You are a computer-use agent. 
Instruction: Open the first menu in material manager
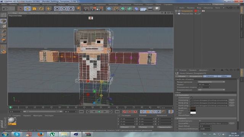(16, 116)
